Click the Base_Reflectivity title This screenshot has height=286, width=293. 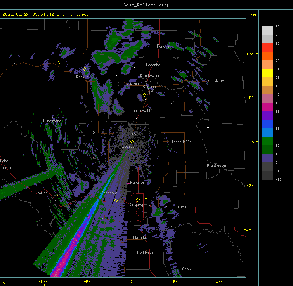[x=146, y=5]
